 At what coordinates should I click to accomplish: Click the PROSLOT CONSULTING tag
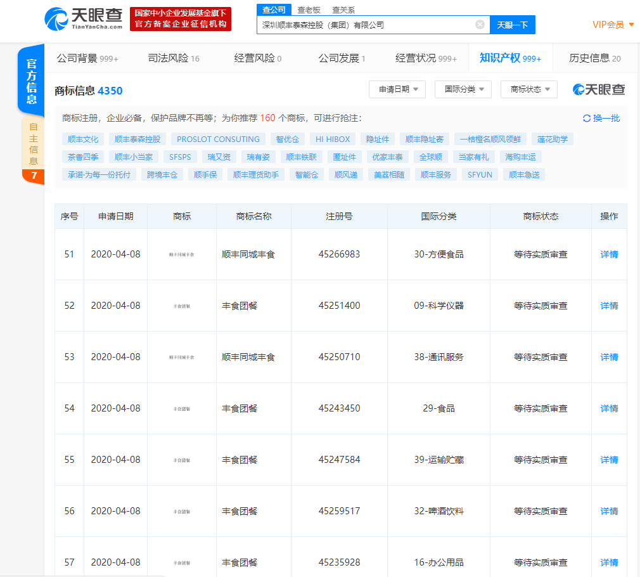pos(218,139)
